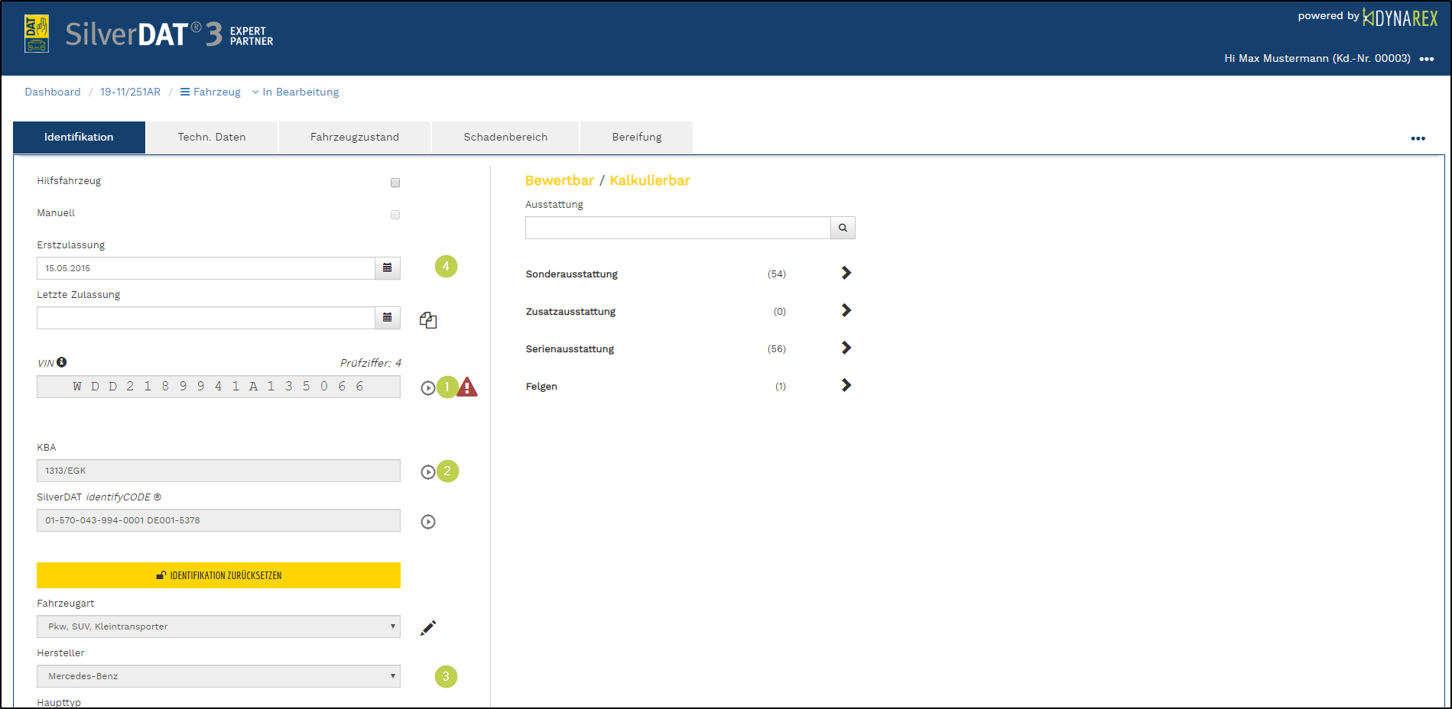This screenshot has width=1452, height=709.
Task: Expand the Serienausstattung section
Action: point(846,348)
